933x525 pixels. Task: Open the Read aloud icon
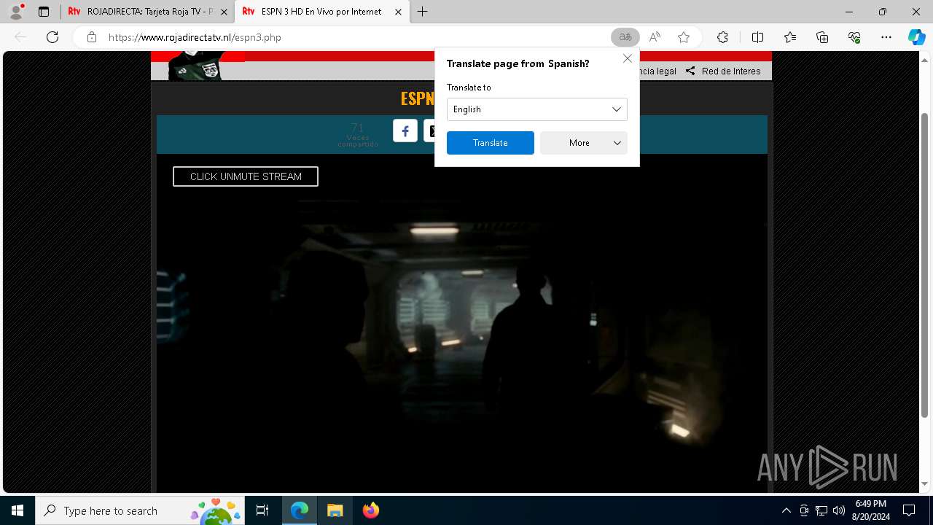pyautogui.click(x=655, y=37)
